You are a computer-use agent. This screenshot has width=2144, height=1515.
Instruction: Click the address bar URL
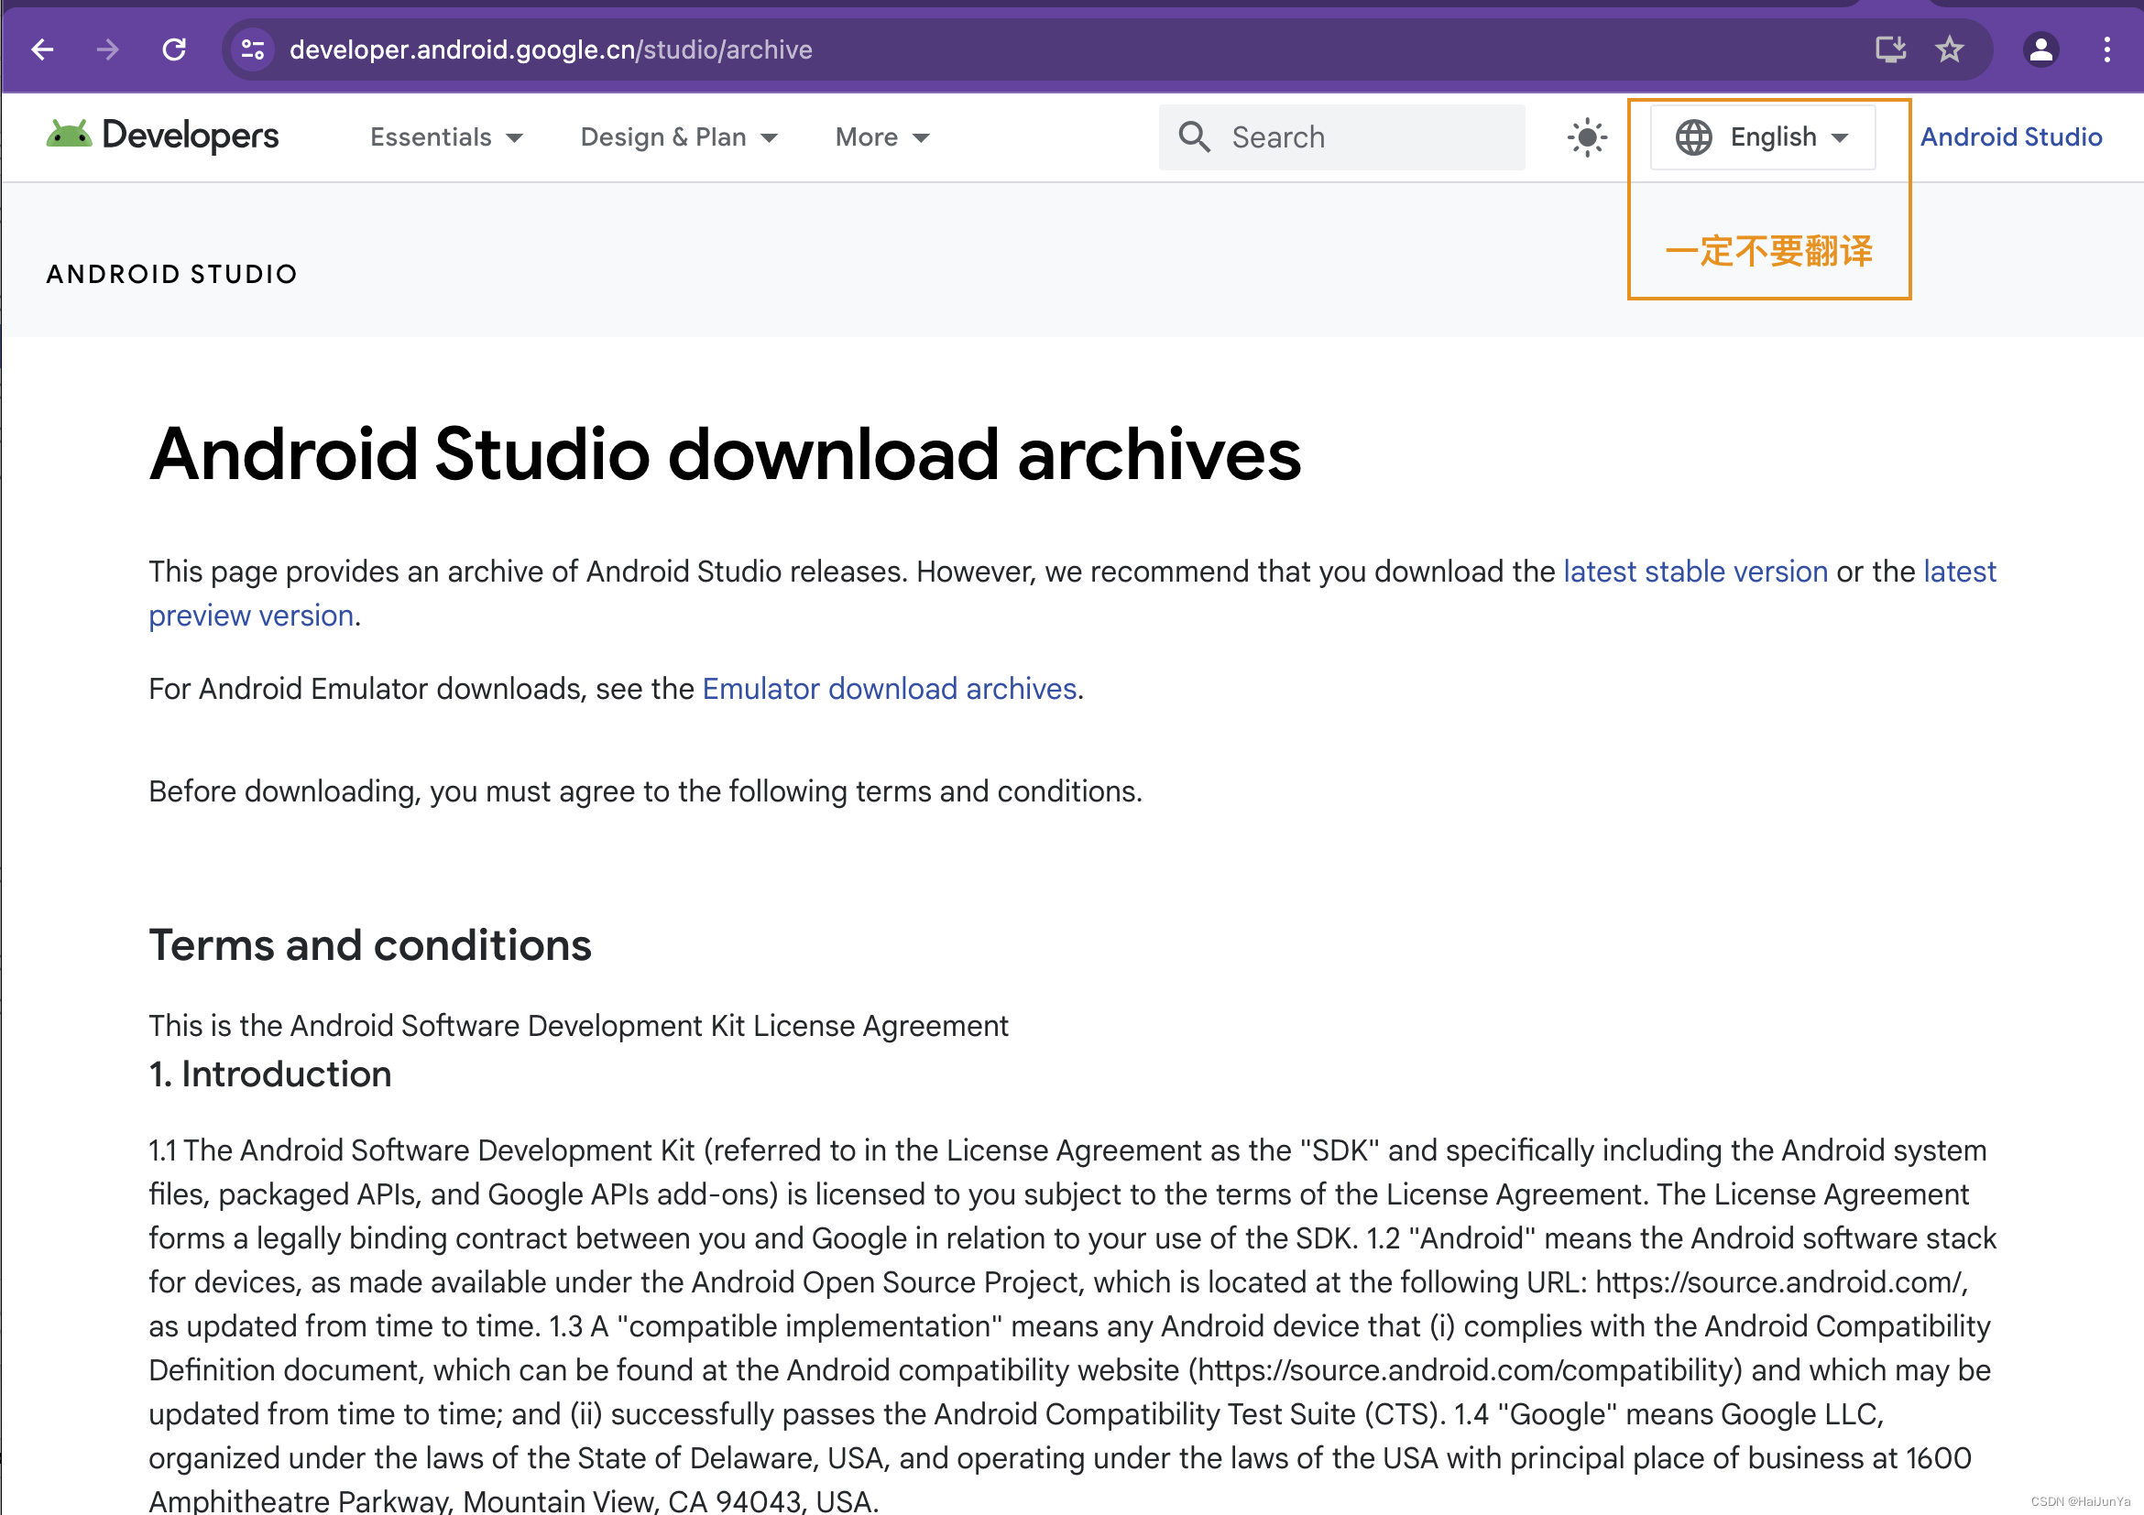(x=550, y=49)
